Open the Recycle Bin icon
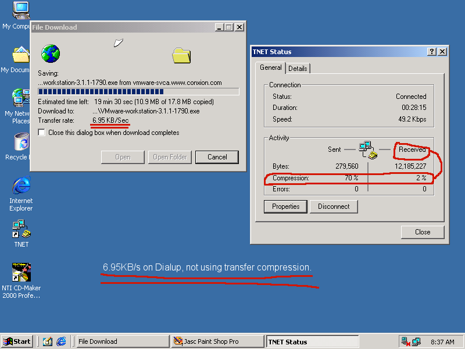This screenshot has width=465, height=349. tap(21, 143)
